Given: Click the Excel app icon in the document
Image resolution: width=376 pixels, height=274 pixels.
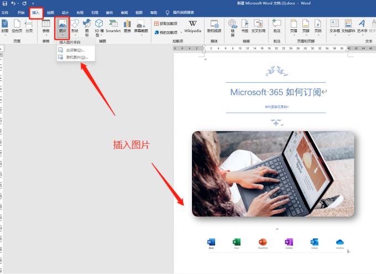Looking at the screenshot, I should click(237, 242).
